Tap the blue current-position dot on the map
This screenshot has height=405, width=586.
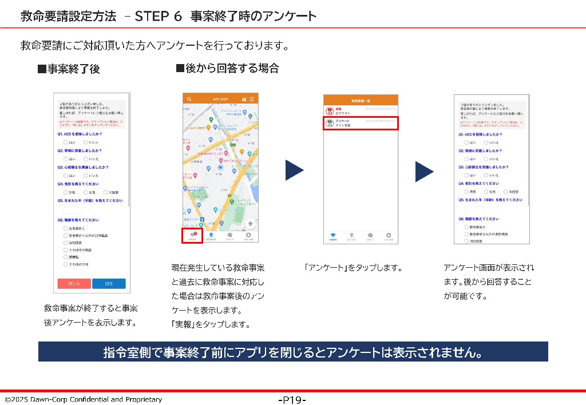220,167
